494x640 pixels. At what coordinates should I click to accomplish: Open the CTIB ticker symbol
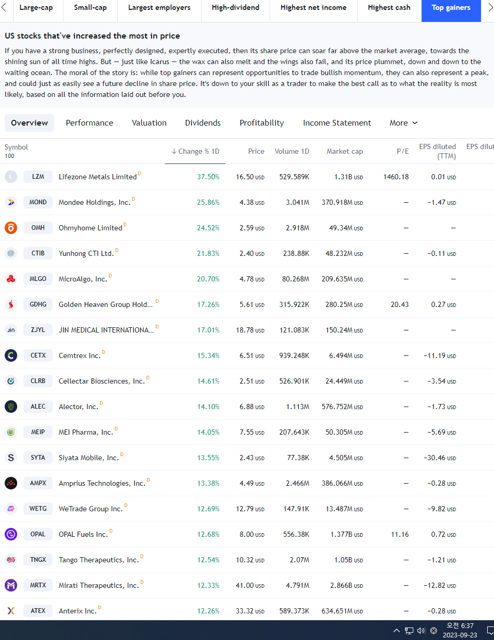pyautogui.click(x=38, y=253)
